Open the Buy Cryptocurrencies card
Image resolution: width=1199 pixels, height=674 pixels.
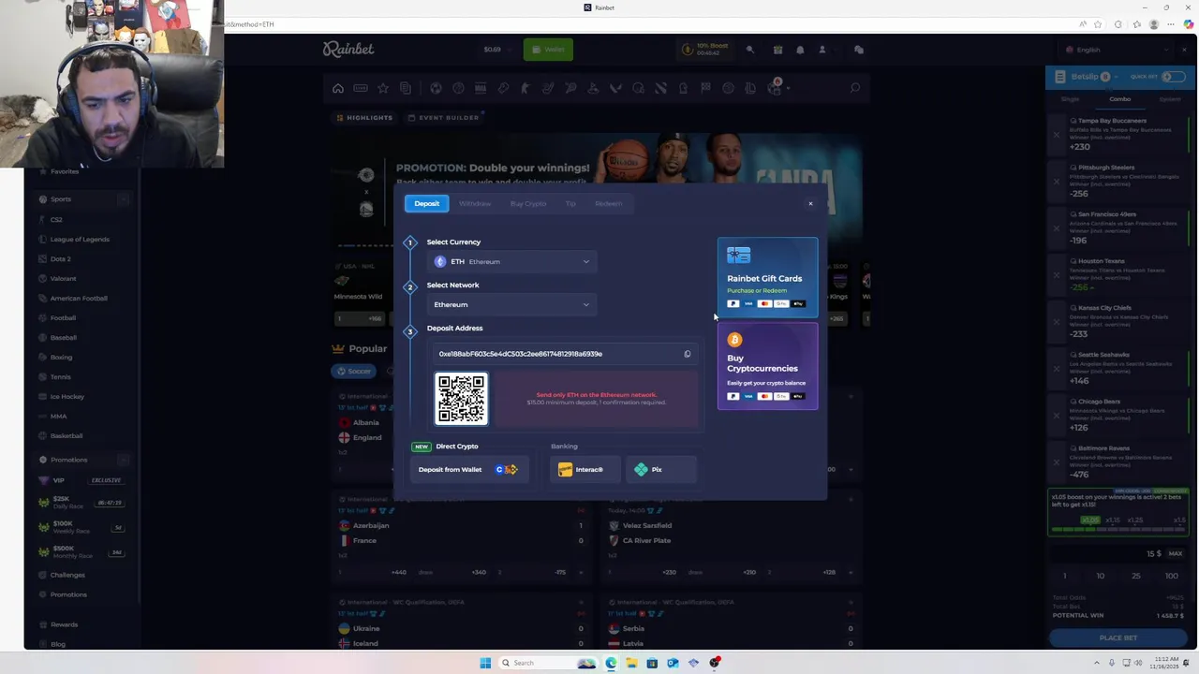(767, 366)
